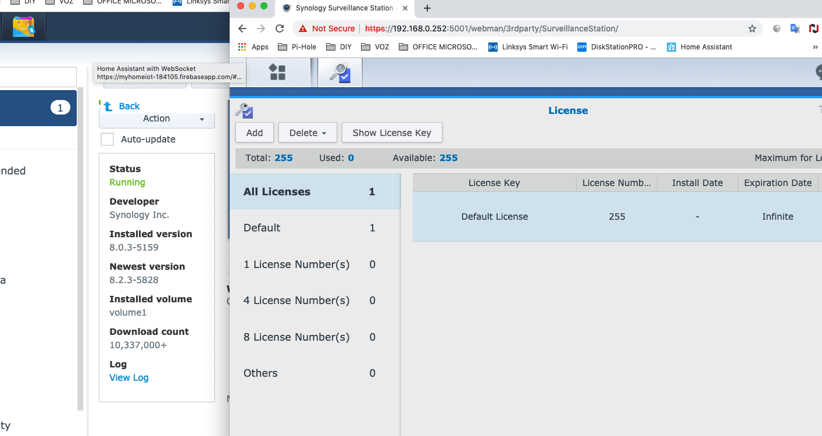The height and width of the screenshot is (436, 822).
Task: Select 8 License Number(s) category
Action: click(x=315, y=337)
